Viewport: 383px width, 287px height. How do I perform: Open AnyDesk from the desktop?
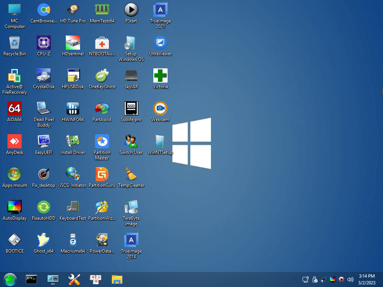tap(15, 141)
